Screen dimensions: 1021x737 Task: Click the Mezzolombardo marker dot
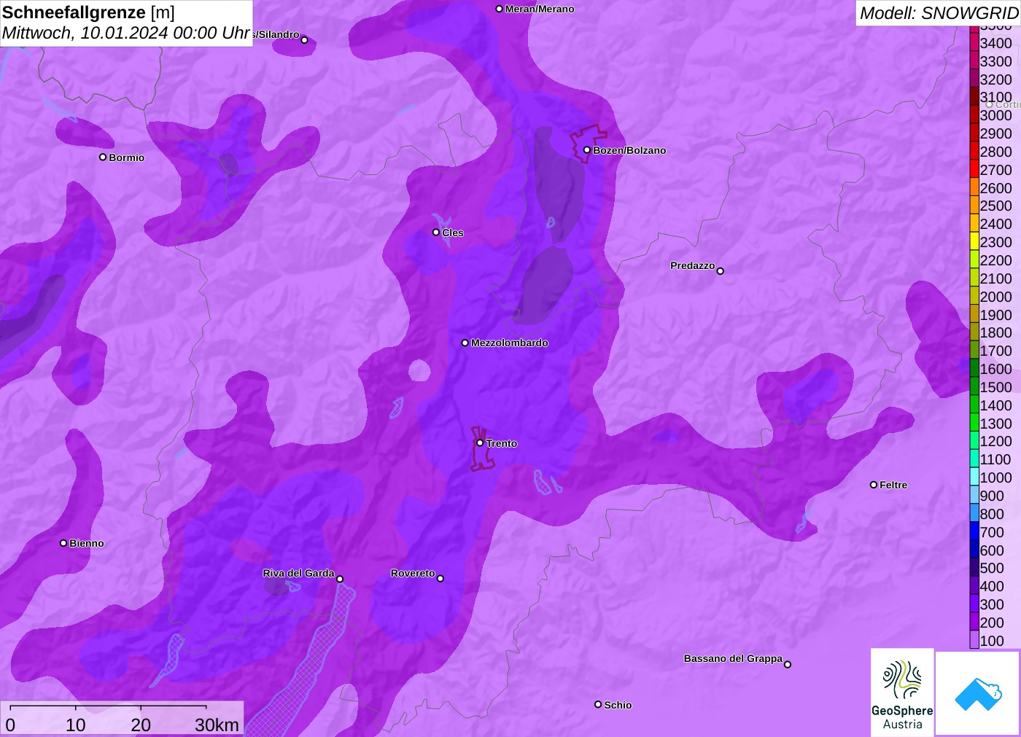coord(465,343)
